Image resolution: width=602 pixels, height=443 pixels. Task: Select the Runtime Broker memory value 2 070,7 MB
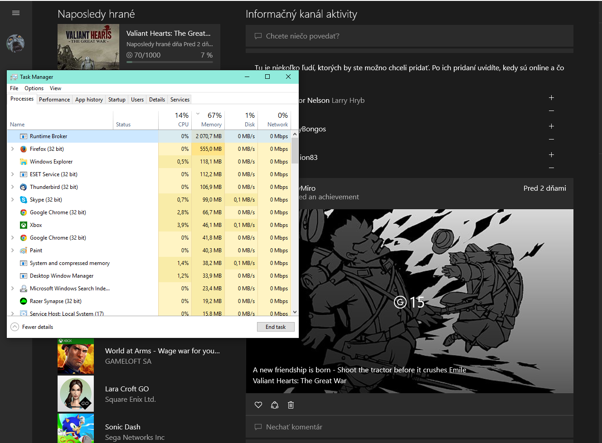(x=209, y=136)
